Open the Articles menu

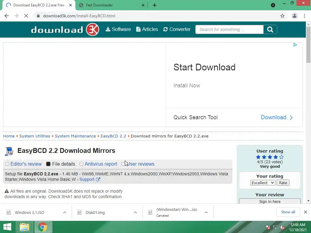point(147,29)
